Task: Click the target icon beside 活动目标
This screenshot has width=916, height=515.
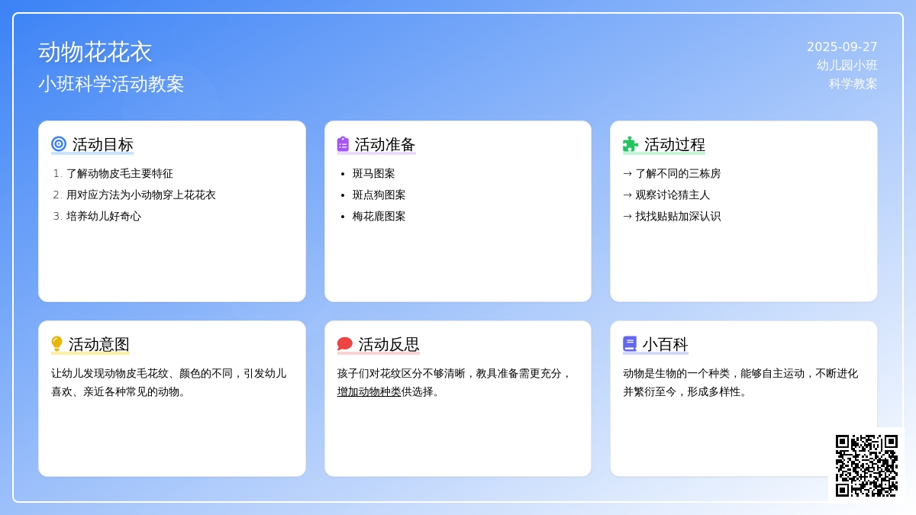Action: pyautogui.click(x=59, y=144)
